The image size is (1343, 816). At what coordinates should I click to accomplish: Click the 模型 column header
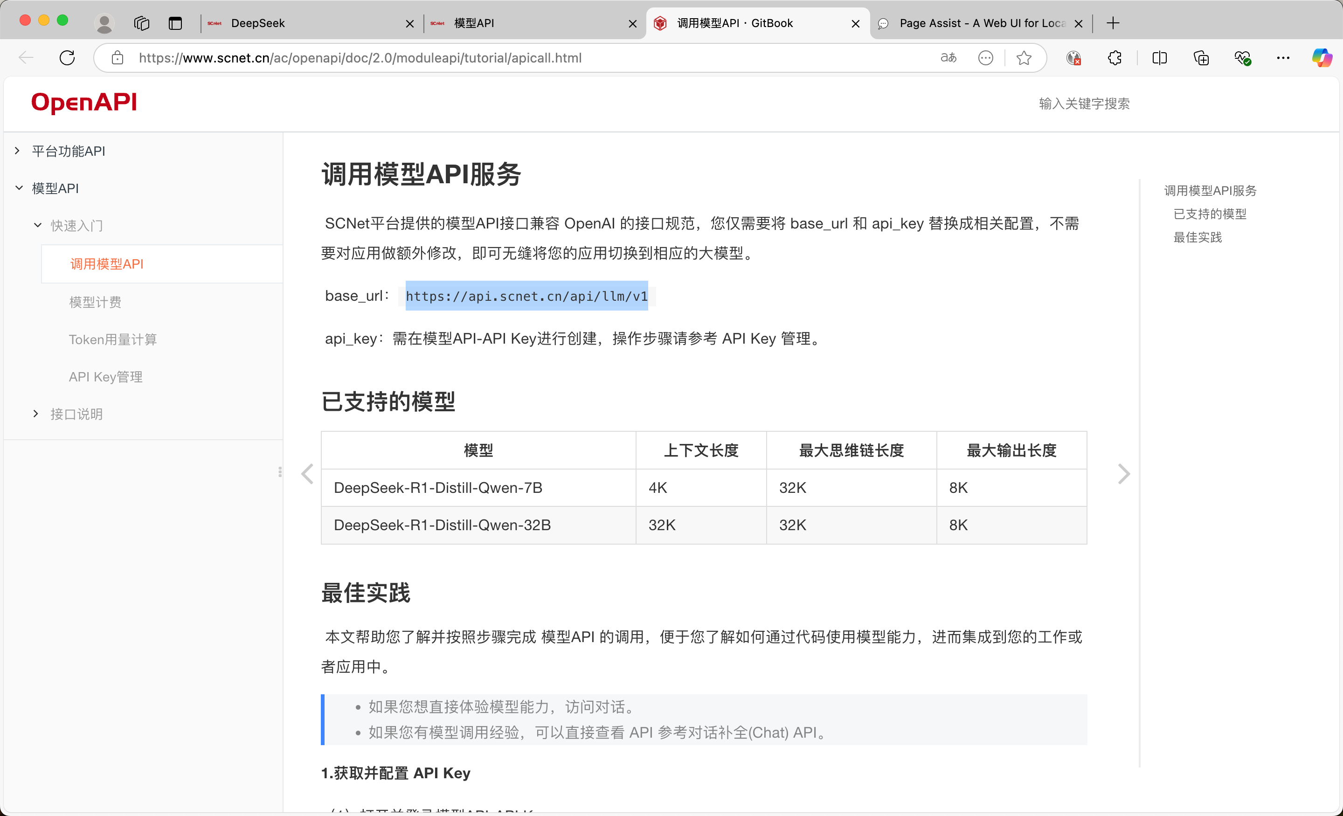pos(478,450)
